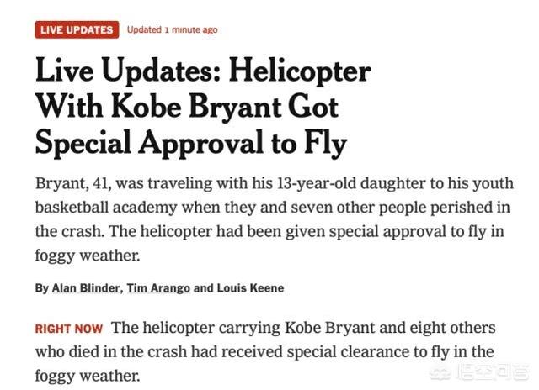Click the headline line 'Special Approval to Fly'
Viewport: 539px width, 390px height.
coord(191,144)
